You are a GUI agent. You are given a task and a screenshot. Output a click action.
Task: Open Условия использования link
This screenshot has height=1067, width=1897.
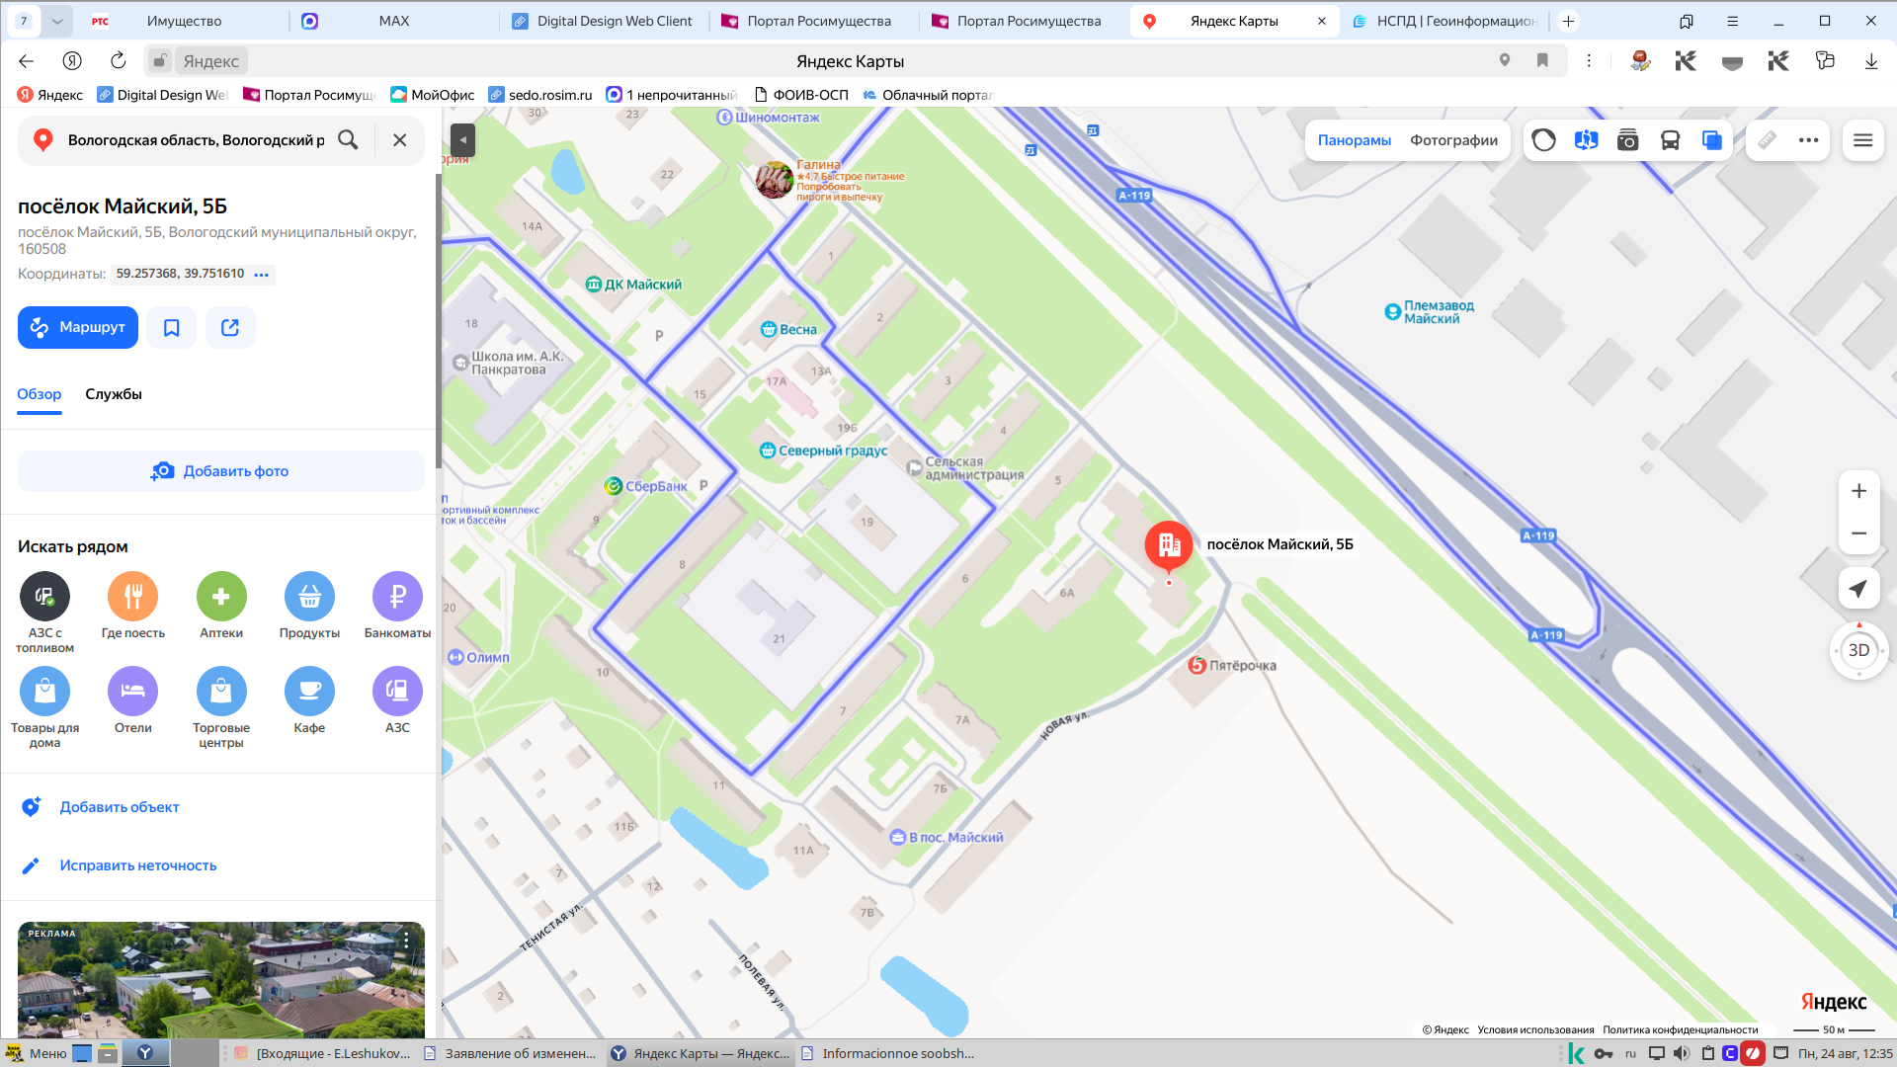click(x=1535, y=1029)
